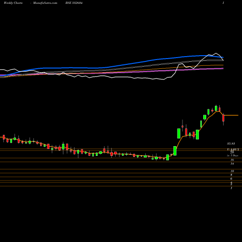Click the "Weekly Charts" title text
This screenshot has width=242, height=242.
pyautogui.click(x=13, y=3)
